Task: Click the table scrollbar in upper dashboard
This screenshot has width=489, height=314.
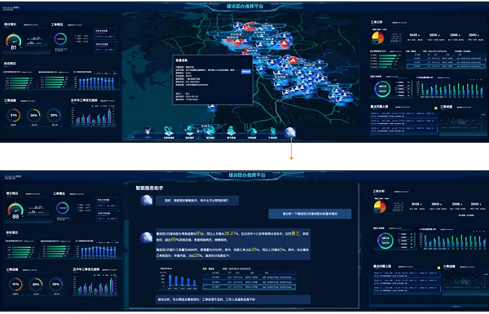Action: click(x=485, y=60)
